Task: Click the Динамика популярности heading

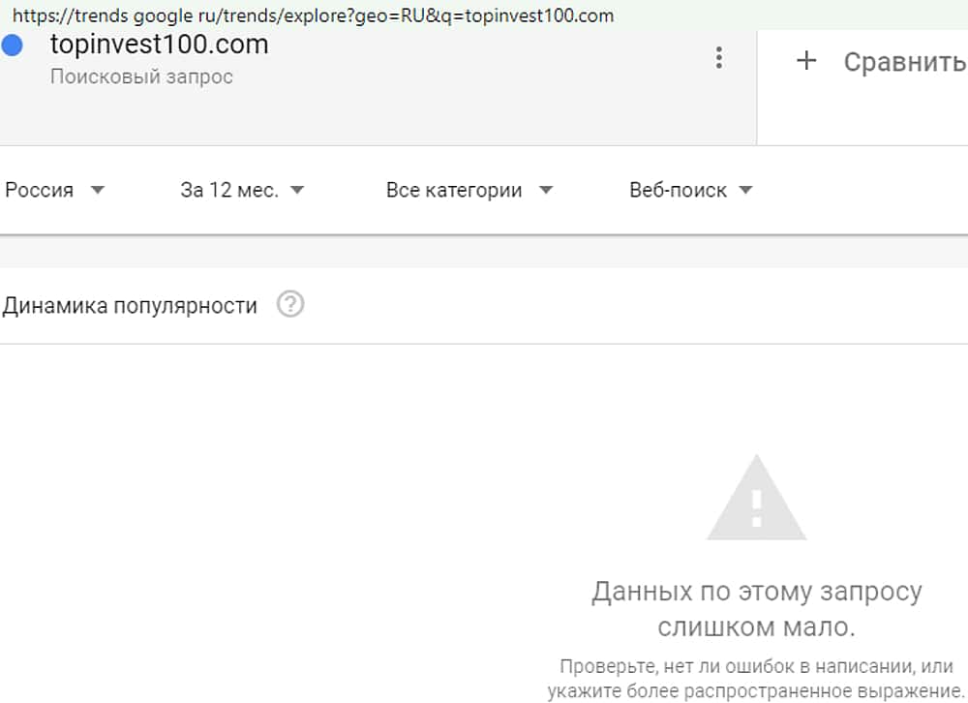Action: [130, 306]
